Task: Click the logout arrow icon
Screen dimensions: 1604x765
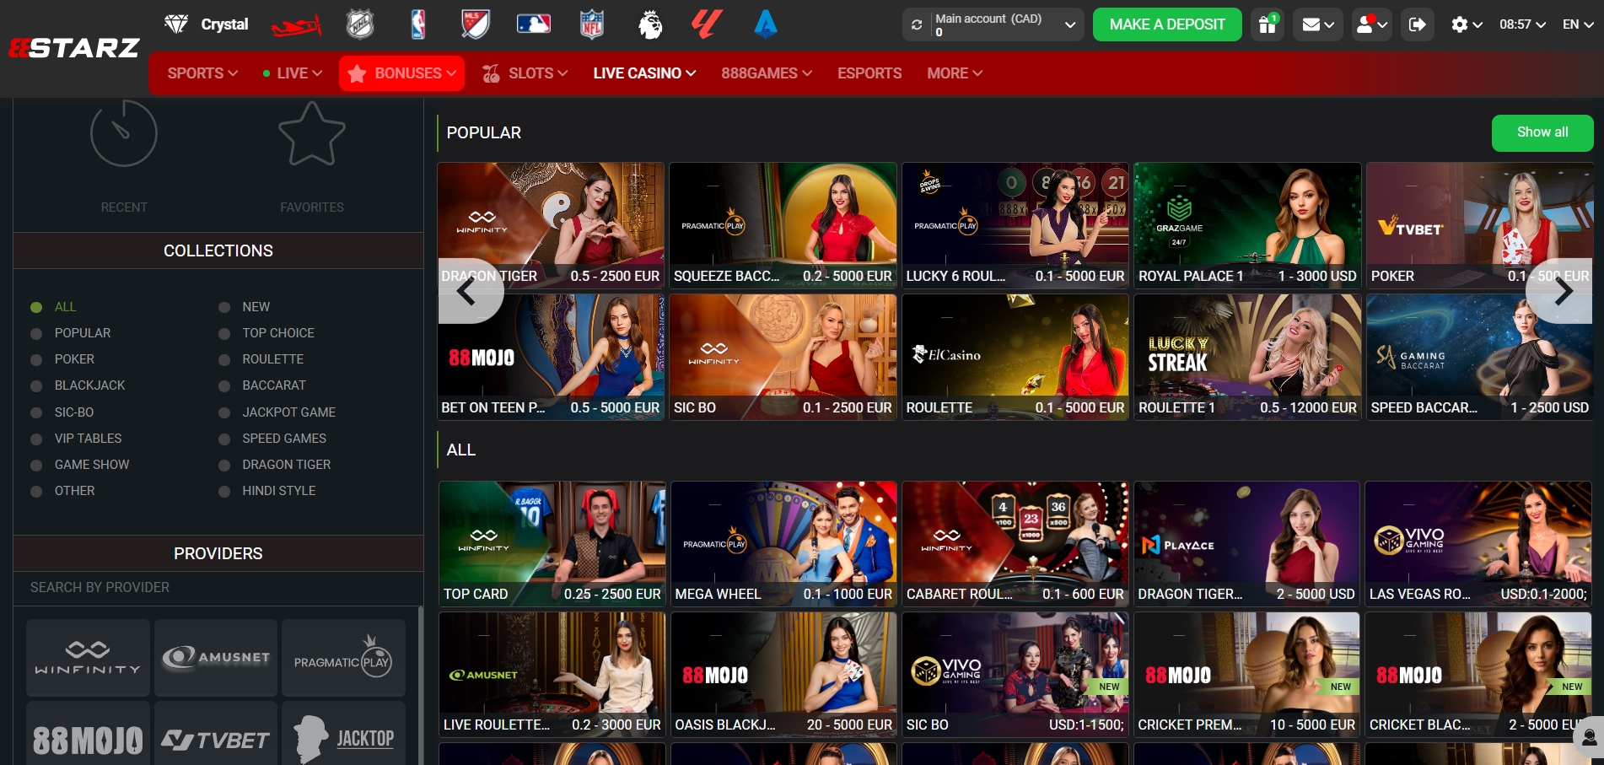Action: tap(1418, 24)
